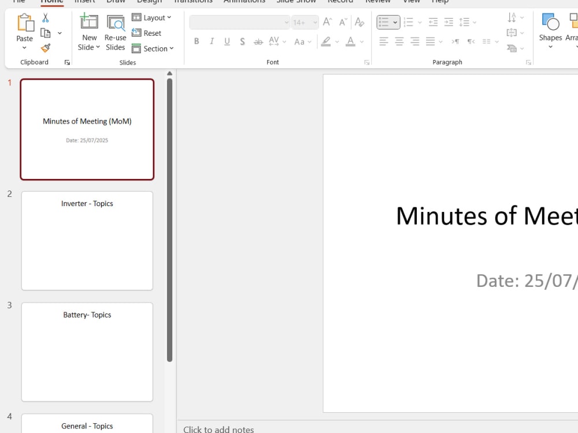
Task: Open Line Spacing options
Action: click(x=468, y=22)
